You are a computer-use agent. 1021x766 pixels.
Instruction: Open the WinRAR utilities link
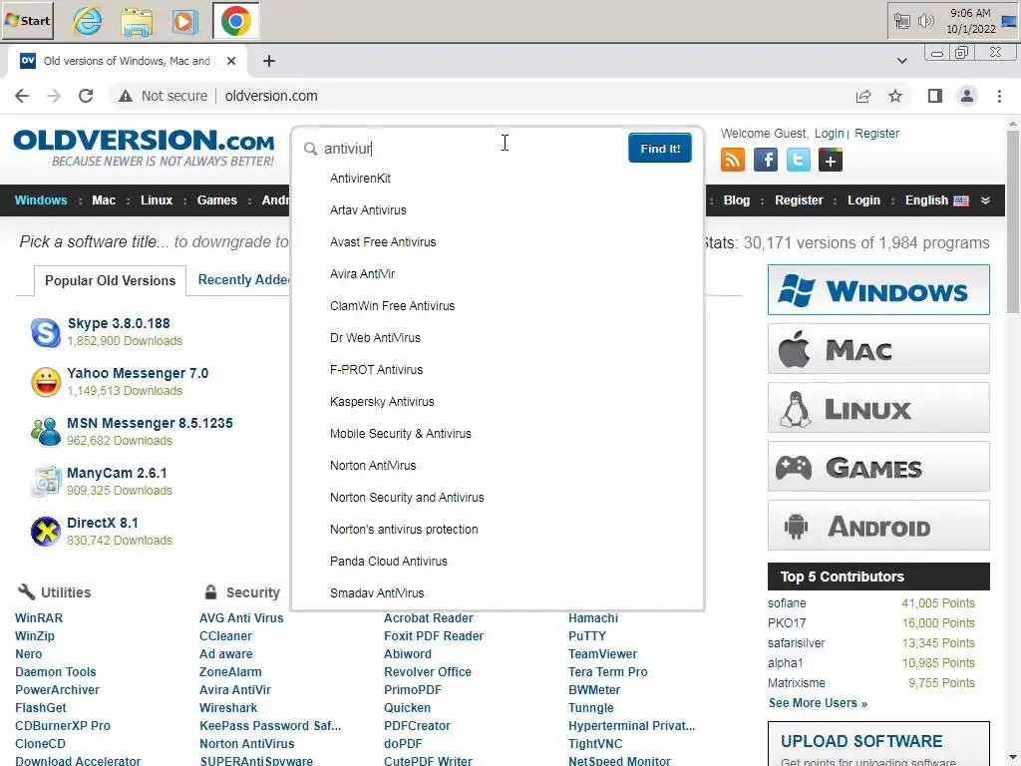pos(39,618)
